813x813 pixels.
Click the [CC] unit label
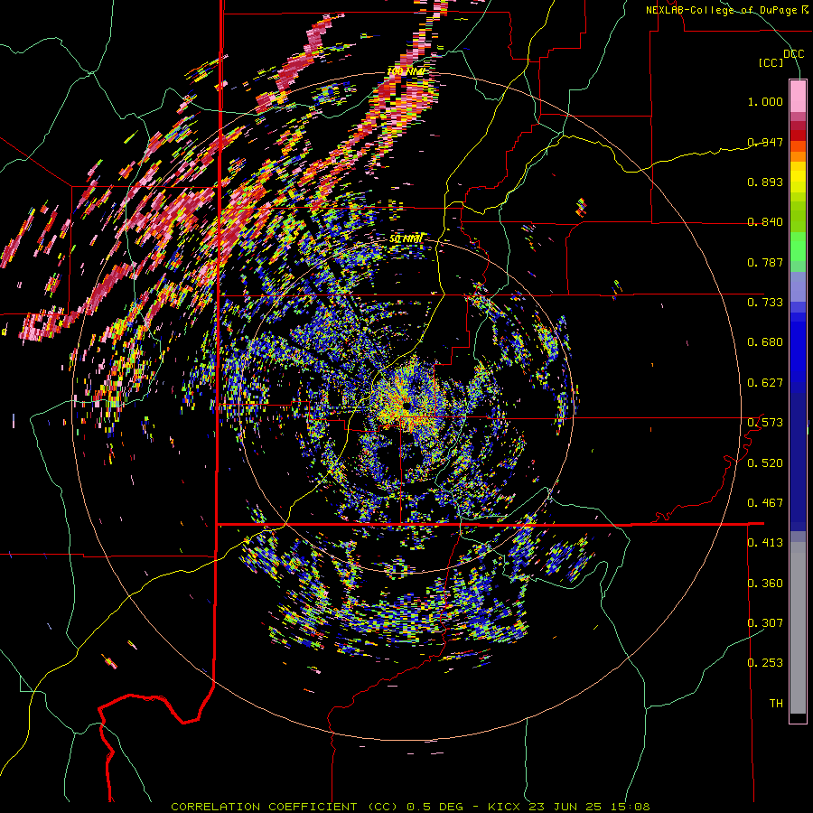pos(771,62)
